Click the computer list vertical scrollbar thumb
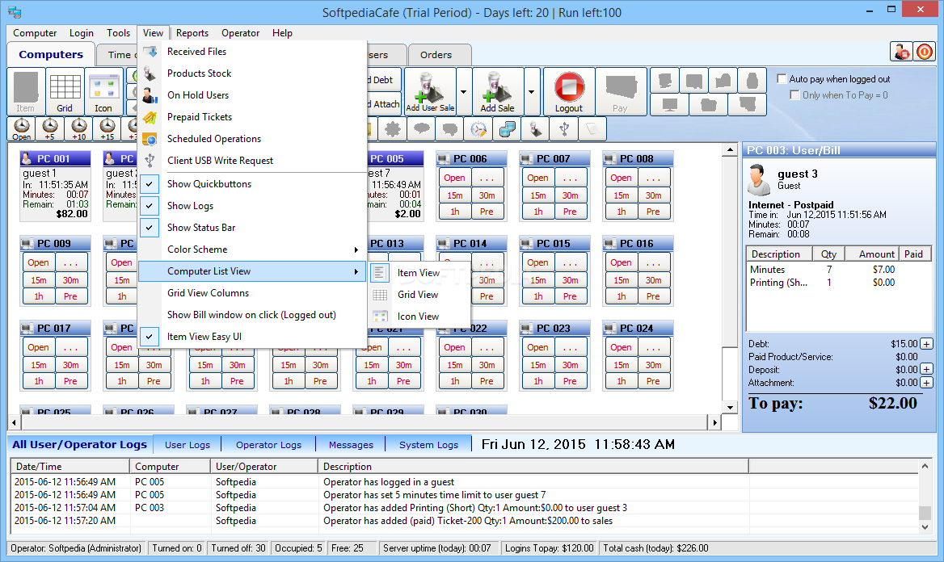The height and width of the screenshot is (562, 944). click(x=730, y=252)
